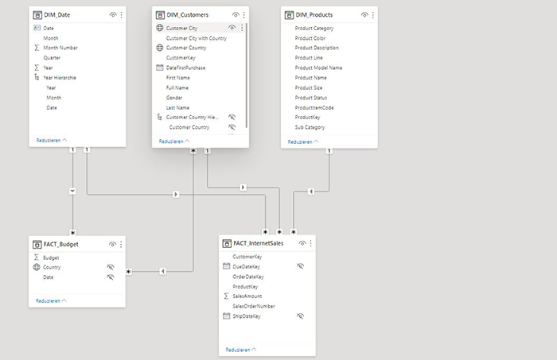
Task: Click Reduzieren link in DIM_Customers table
Action: 174,141
